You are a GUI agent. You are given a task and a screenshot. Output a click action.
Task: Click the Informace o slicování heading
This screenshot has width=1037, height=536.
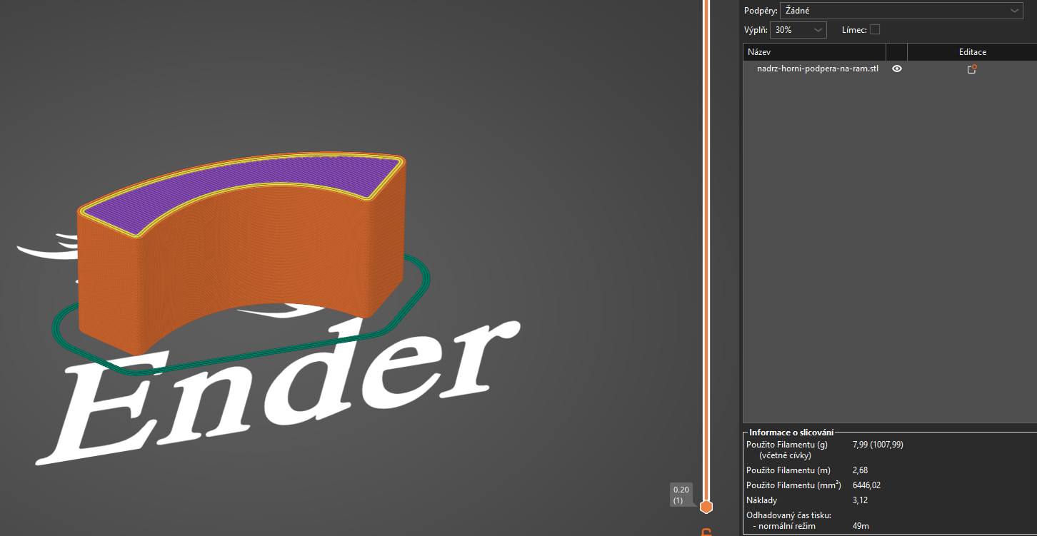click(x=791, y=433)
